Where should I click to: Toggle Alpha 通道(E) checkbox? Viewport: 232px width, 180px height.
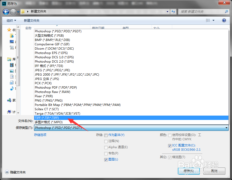tap(106, 147)
